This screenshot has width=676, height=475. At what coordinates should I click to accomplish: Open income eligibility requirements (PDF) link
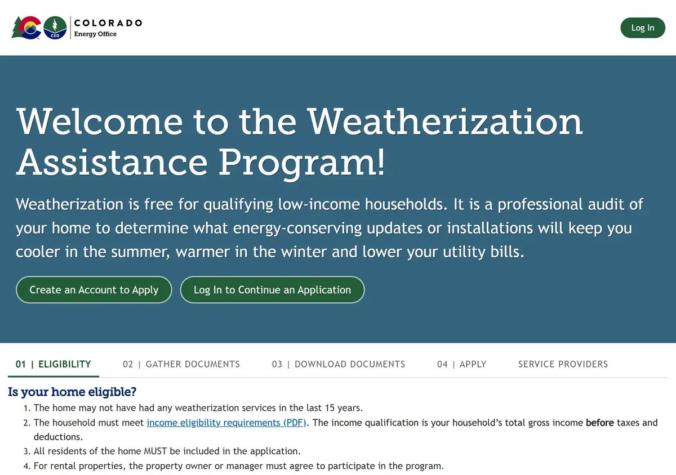tap(226, 423)
